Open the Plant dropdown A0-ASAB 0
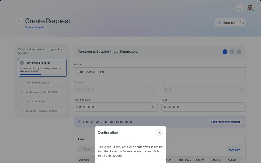This screenshot has height=163, width=261. (x=203, y=107)
